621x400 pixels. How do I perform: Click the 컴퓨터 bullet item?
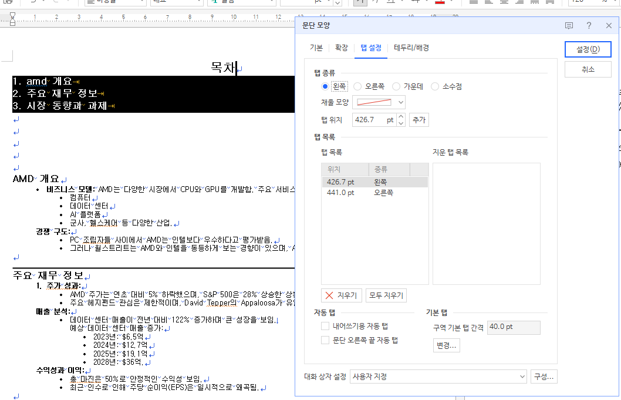(80, 197)
